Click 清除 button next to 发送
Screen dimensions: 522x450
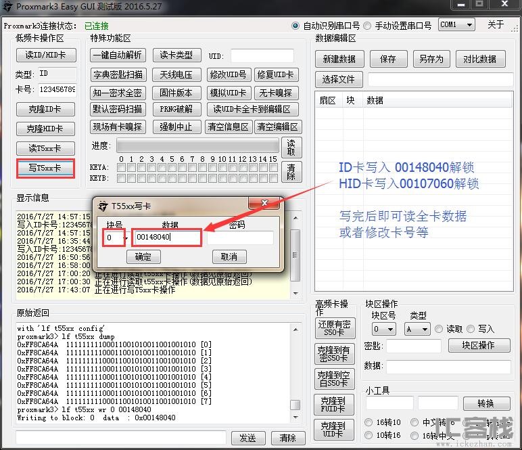(288, 438)
